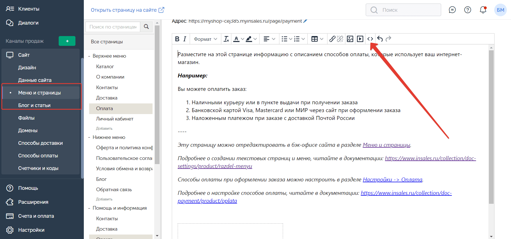511x239 pixels.
Task: Go to Домены
Action: click(x=28, y=131)
